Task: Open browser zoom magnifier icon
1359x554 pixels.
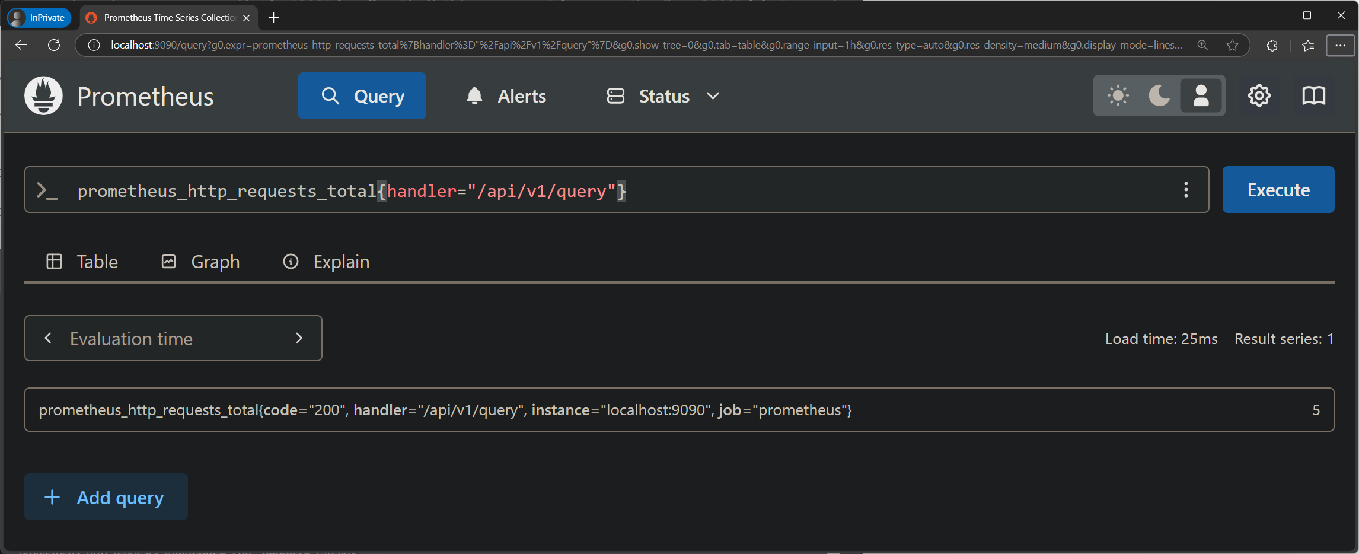Action: [1202, 45]
